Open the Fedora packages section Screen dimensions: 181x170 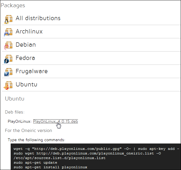point(25,58)
